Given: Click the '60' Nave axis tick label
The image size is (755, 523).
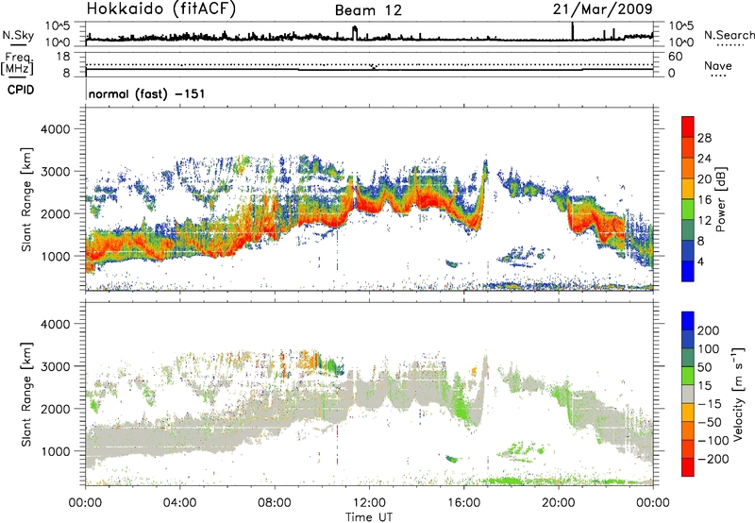Looking at the screenshot, I should (x=675, y=57).
